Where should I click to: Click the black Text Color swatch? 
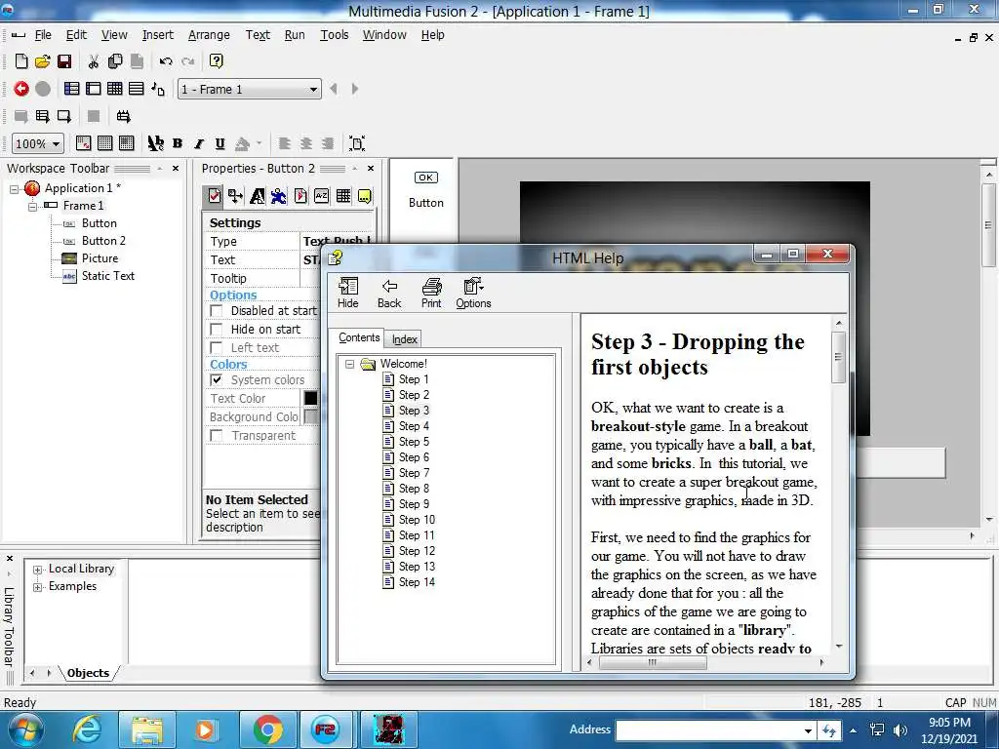310,398
